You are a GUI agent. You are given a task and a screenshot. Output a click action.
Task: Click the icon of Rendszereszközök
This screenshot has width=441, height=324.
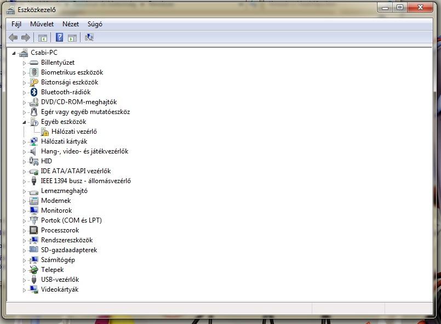pyautogui.click(x=34, y=240)
